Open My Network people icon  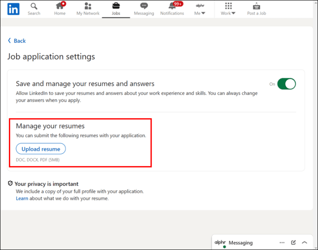[88, 6]
